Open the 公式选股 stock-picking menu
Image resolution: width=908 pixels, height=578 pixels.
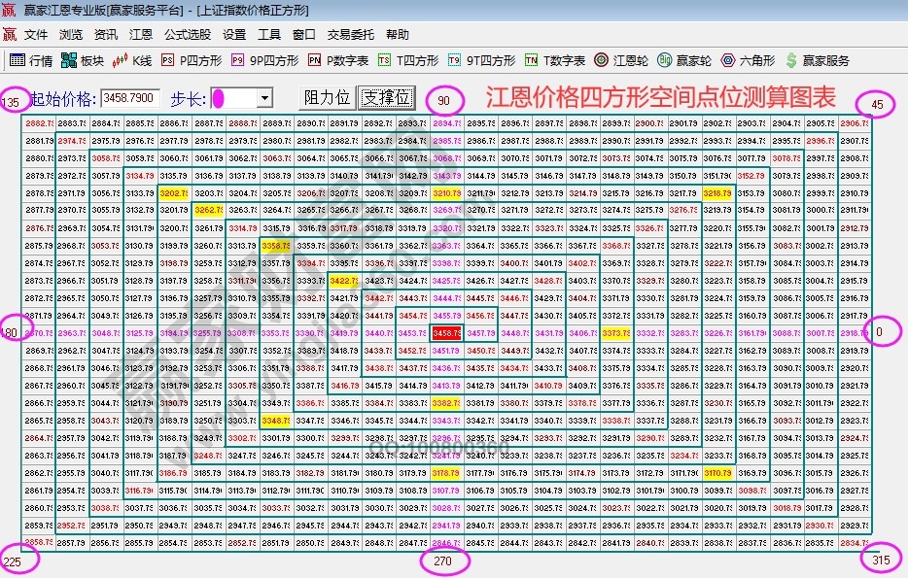click(x=185, y=33)
